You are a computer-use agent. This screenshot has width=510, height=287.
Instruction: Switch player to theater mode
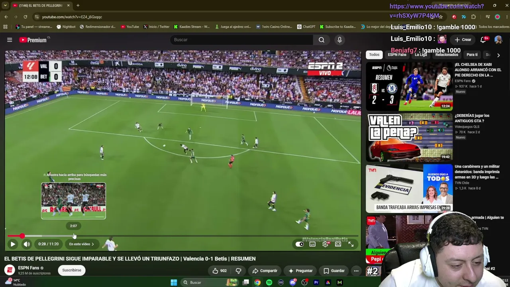pyautogui.click(x=338, y=244)
